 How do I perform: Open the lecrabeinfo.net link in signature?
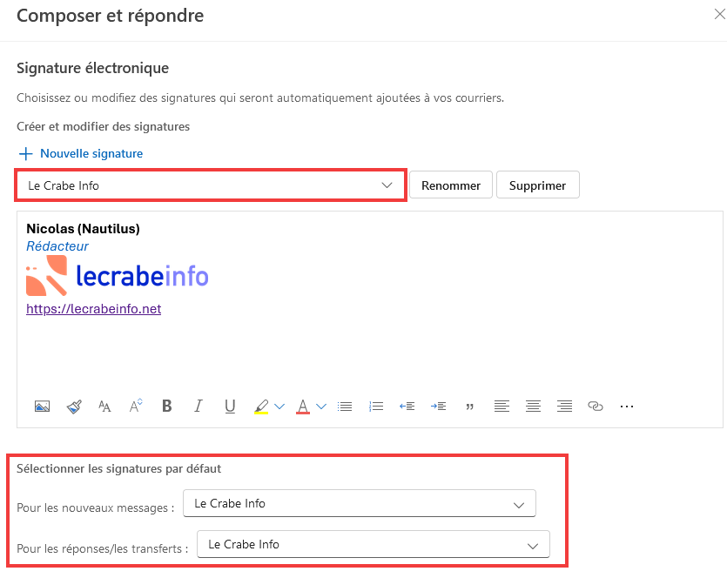click(94, 309)
